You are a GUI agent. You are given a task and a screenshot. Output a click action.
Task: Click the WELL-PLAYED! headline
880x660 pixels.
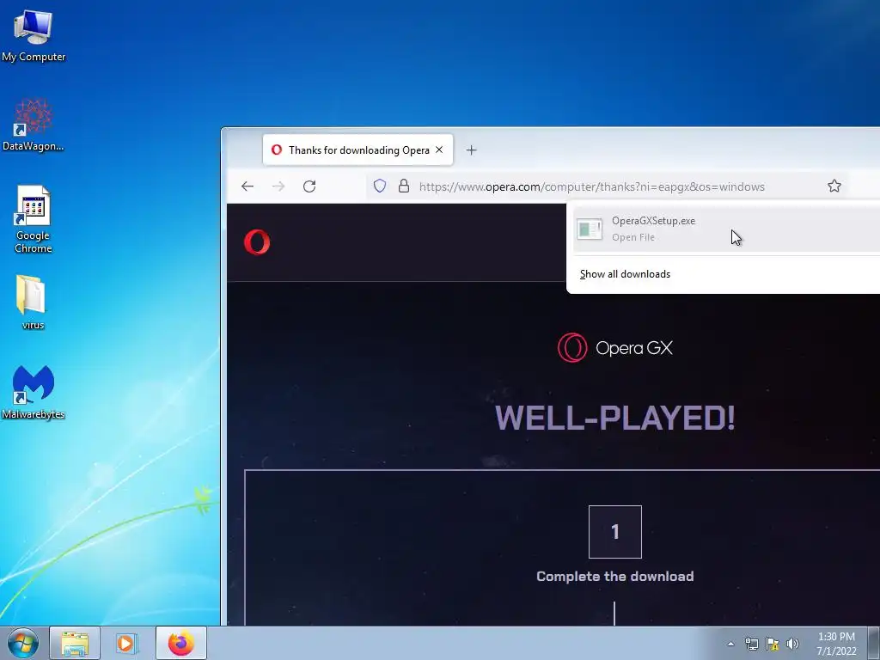click(615, 419)
